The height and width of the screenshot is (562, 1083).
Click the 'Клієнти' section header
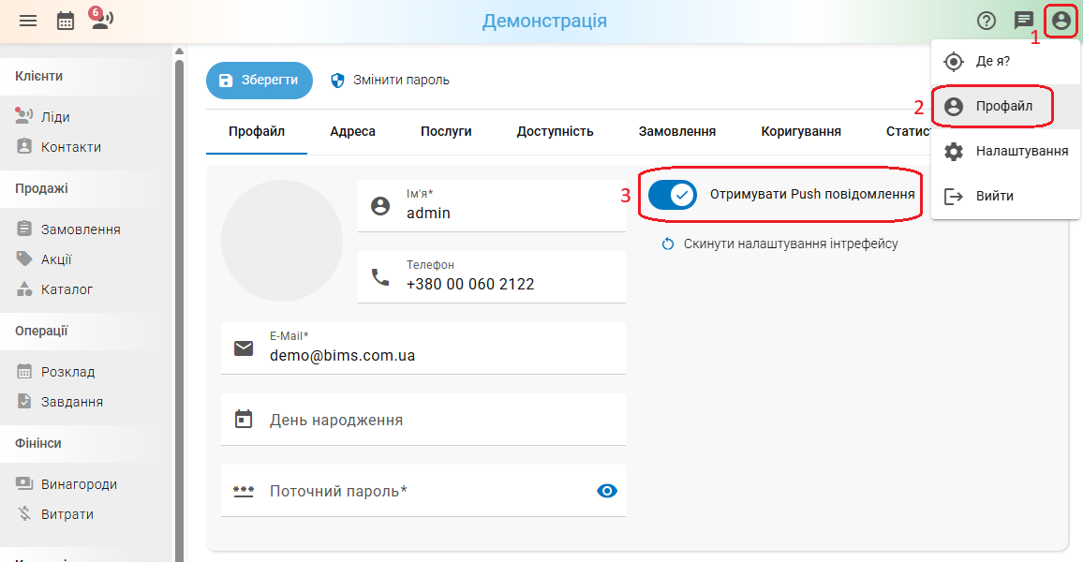pyautogui.click(x=38, y=76)
